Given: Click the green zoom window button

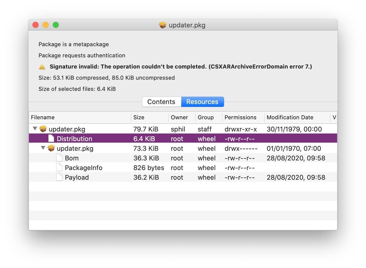Looking at the screenshot, I should [56, 25].
